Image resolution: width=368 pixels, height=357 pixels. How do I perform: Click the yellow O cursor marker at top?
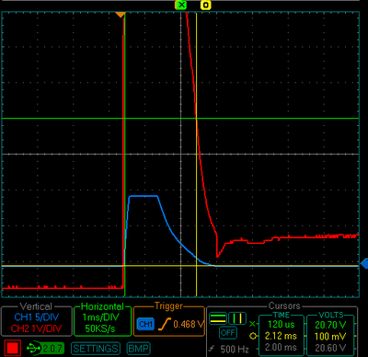(206, 5)
